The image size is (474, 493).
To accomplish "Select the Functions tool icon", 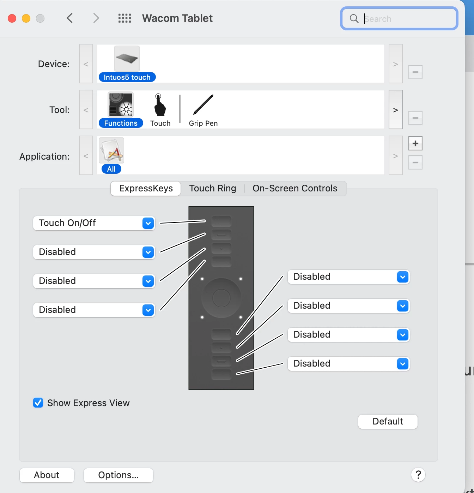I will [x=121, y=105].
